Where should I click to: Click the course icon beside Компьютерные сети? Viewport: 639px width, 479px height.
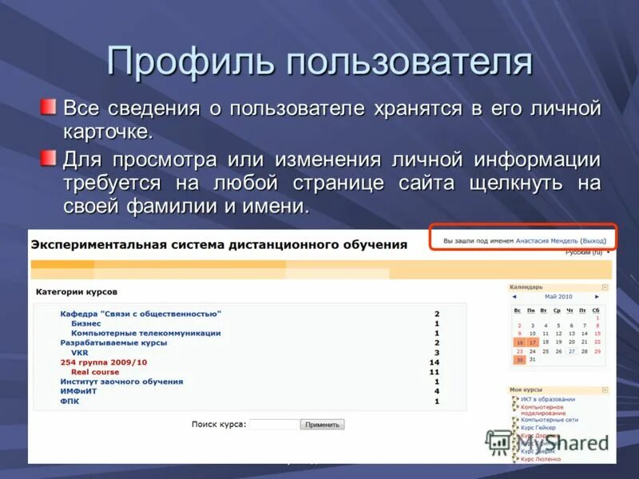point(515,419)
